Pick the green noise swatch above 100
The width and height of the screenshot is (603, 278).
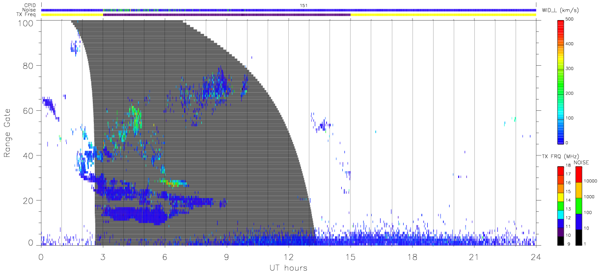click(578, 205)
